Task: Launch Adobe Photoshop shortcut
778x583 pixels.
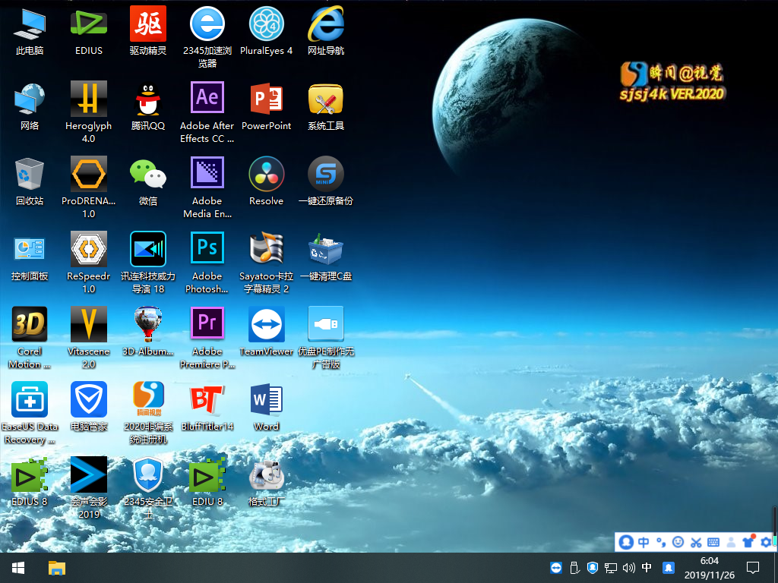Action: pos(207,248)
